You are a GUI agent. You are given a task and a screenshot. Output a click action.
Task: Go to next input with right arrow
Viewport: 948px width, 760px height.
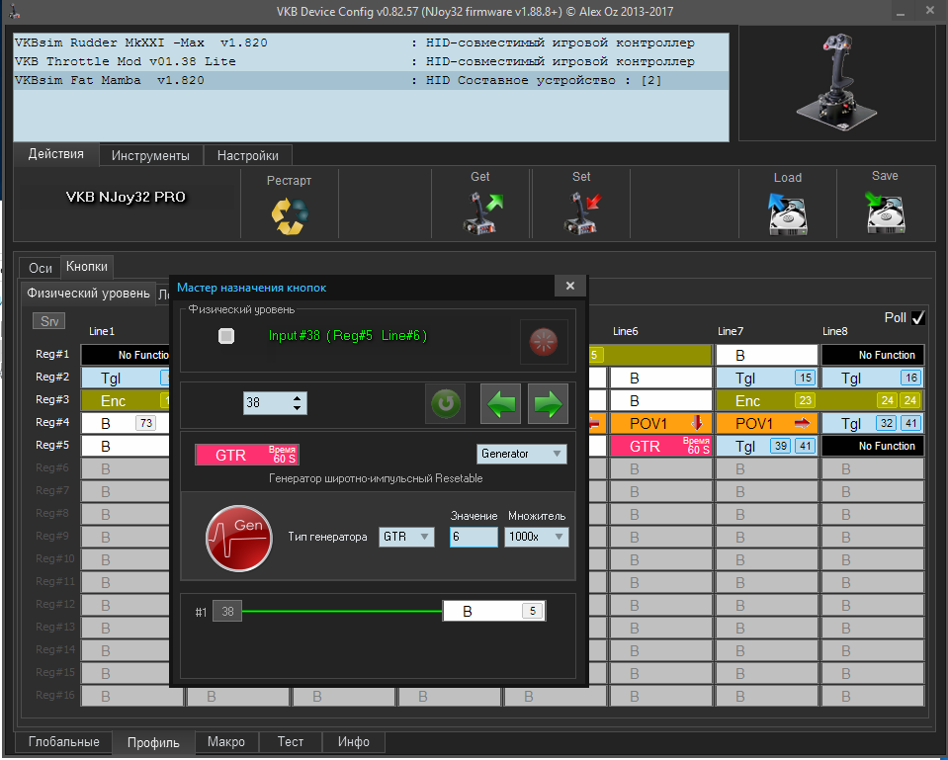pos(548,403)
